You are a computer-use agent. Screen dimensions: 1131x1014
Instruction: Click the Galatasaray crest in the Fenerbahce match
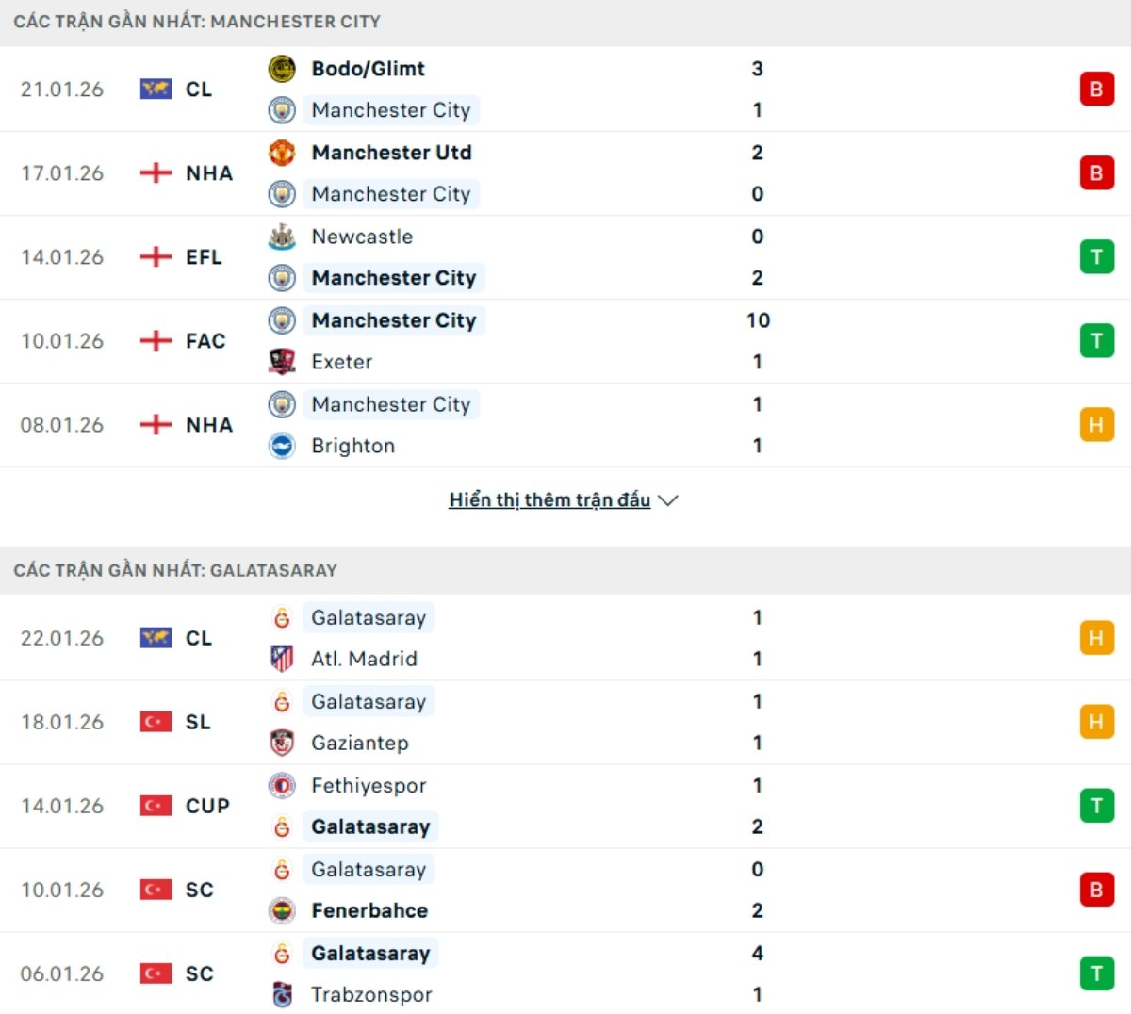click(x=282, y=869)
